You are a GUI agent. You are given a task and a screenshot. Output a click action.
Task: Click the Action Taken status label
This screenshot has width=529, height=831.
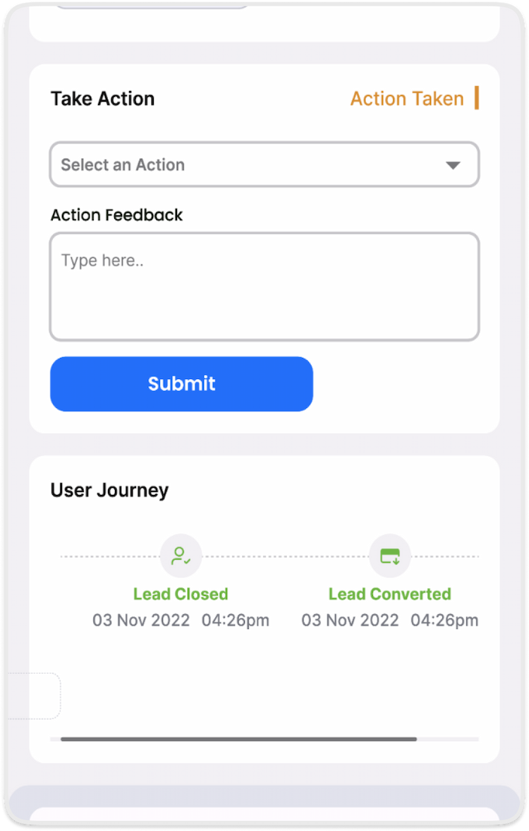(407, 99)
